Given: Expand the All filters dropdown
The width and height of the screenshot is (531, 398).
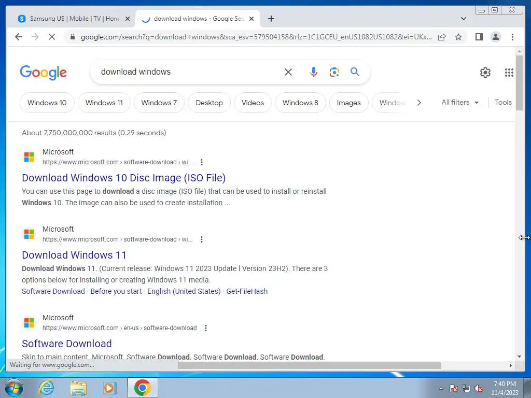Looking at the screenshot, I should click(460, 102).
